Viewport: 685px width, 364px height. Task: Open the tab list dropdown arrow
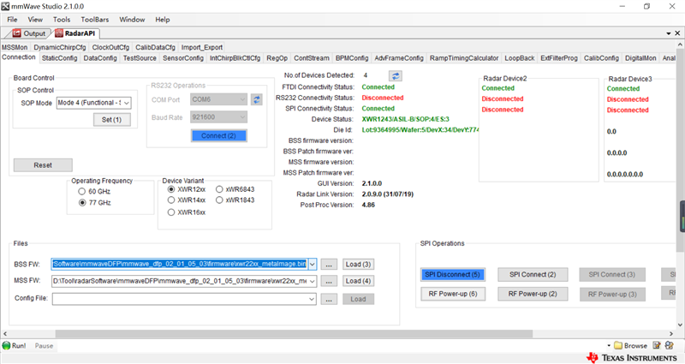(669, 33)
